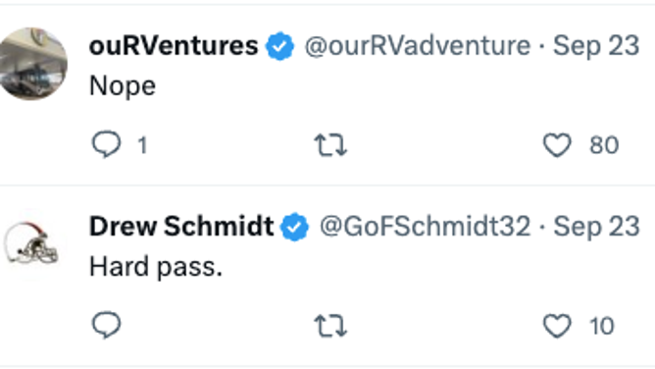Open Sep 23 timestamp on Drew Schmidt tweet
Viewport: 655px width, 369px height.
click(596, 226)
